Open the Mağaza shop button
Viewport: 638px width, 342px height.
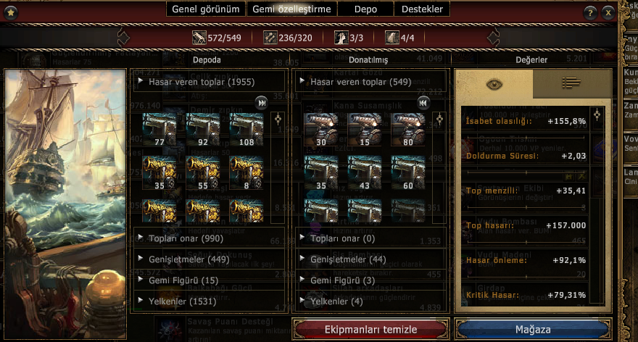click(x=533, y=330)
